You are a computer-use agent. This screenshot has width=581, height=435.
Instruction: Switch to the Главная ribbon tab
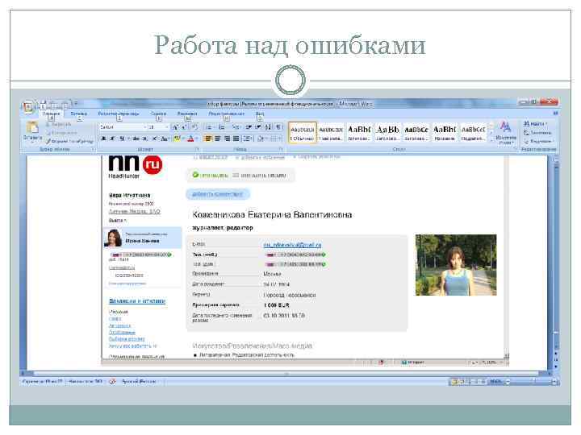(51, 114)
